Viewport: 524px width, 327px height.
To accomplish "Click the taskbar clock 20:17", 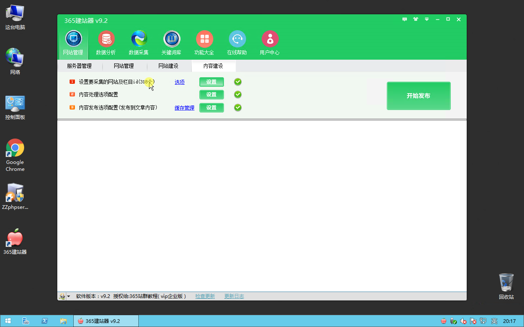I will tap(509, 321).
